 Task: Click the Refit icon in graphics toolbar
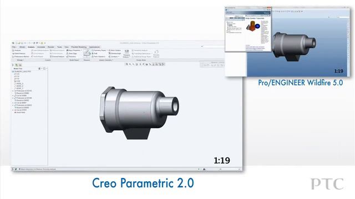pos(127,64)
